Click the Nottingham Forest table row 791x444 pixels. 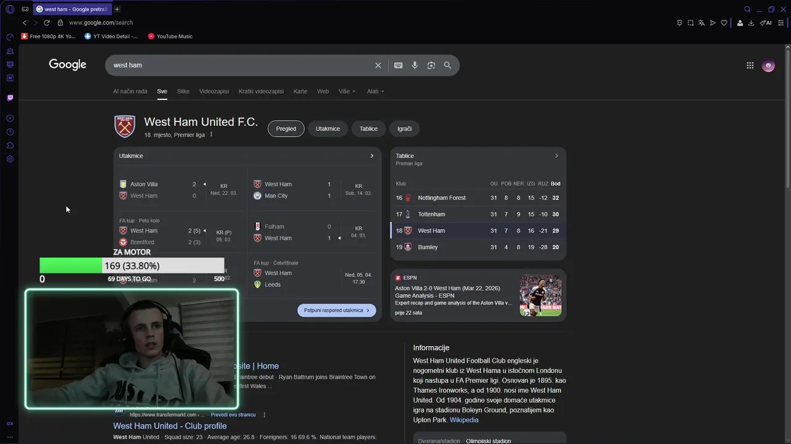tap(478, 198)
